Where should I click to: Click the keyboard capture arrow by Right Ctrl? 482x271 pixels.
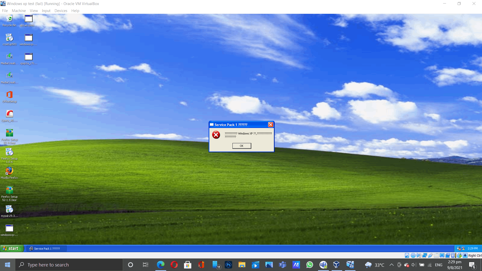(465, 255)
